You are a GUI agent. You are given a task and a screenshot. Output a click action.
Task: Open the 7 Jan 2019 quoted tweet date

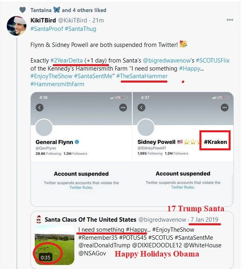point(205,220)
